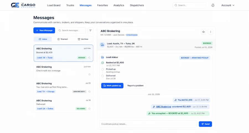
Task: Click The Cargo Exchange logo
Action: (23, 5)
